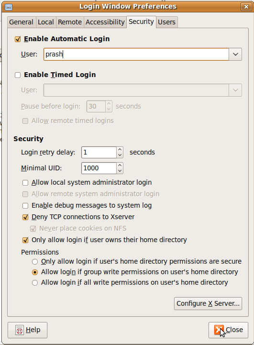Select Allow login if group write permissions
Screen dimensions: 254x345
(35, 272)
